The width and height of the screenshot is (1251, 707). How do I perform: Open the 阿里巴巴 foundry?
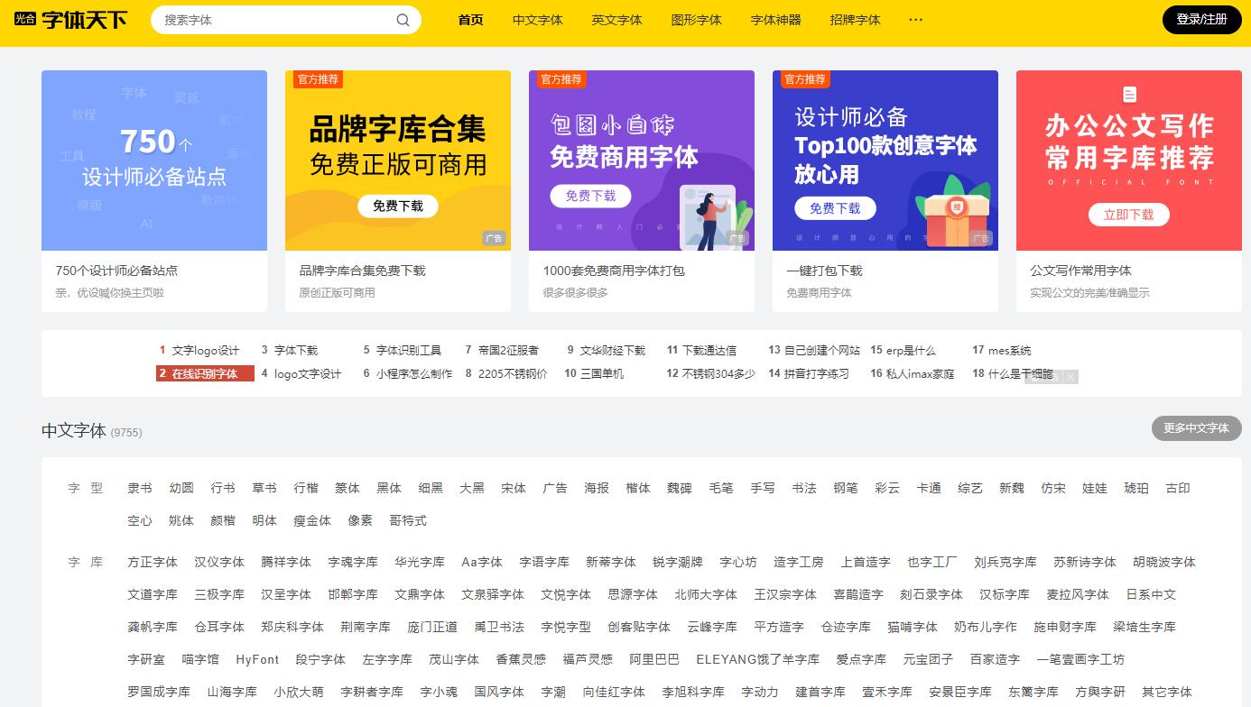[654, 659]
